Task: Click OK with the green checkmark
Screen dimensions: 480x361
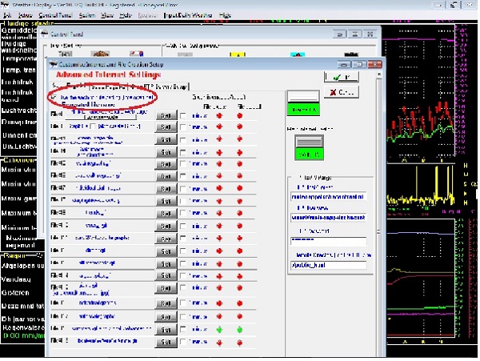Action: coord(342,77)
